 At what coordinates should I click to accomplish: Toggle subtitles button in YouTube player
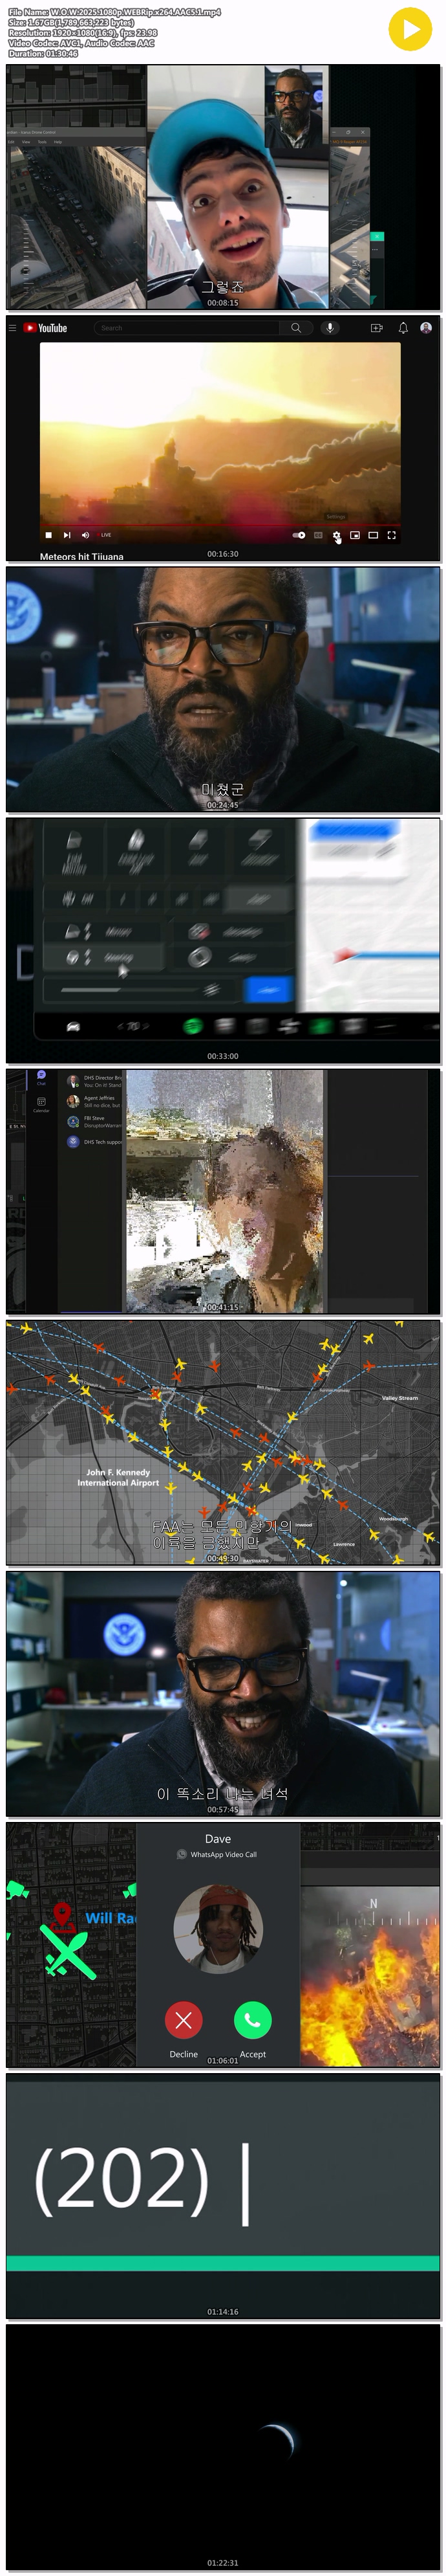tap(318, 535)
